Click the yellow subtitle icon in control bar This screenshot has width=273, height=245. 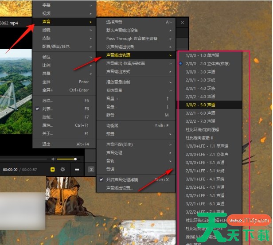point(52,169)
